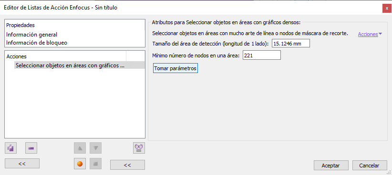Click the Tamaño del área de detección field

pyautogui.click(x=291, y=44)
